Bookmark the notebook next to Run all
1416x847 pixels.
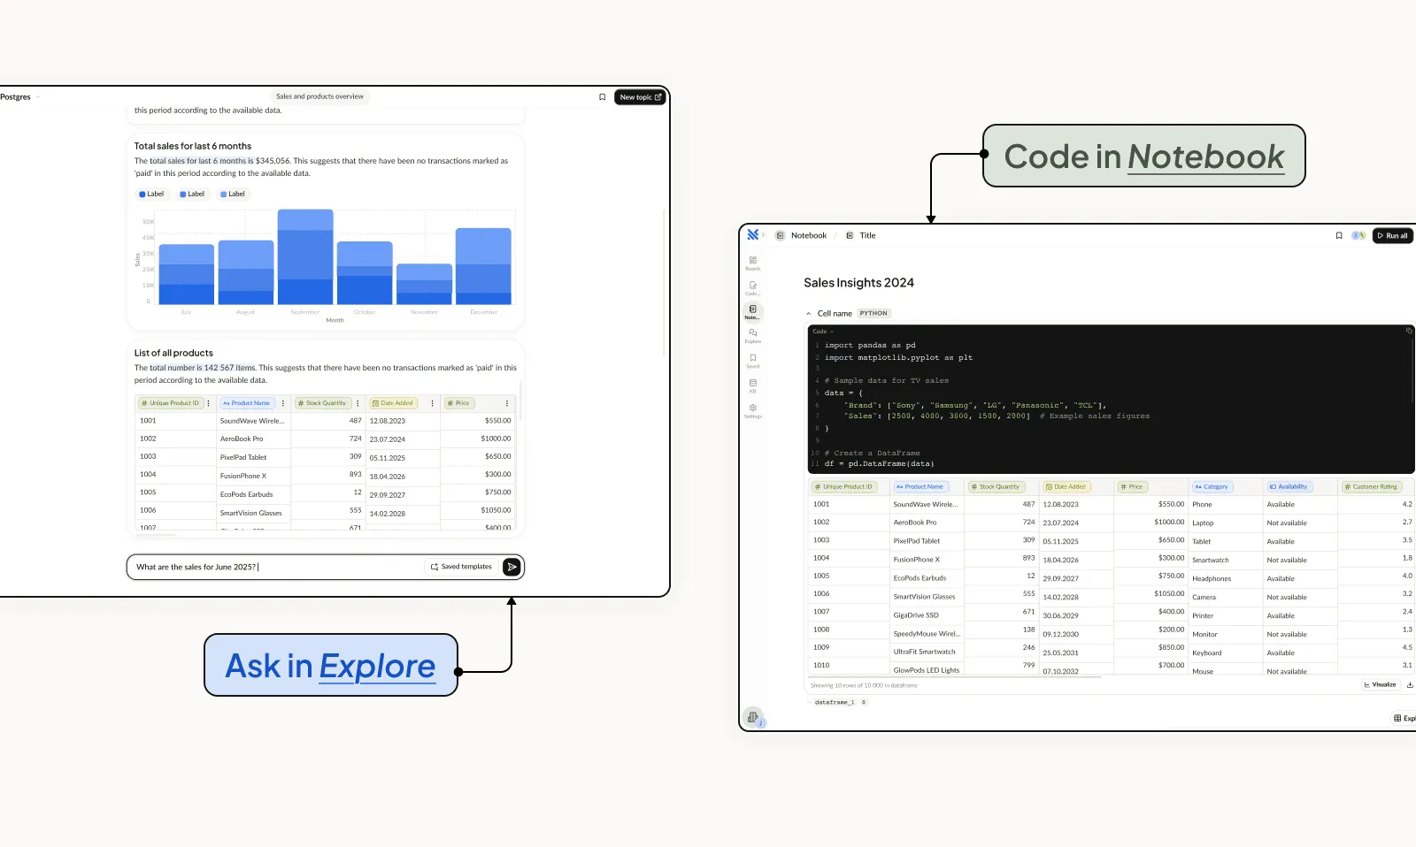tap(1339, 235)
